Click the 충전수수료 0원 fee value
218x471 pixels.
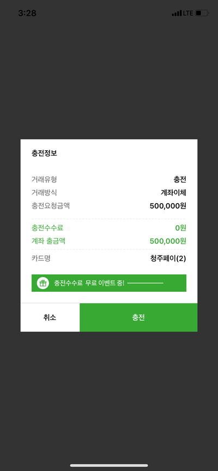(x=181, y=228)
